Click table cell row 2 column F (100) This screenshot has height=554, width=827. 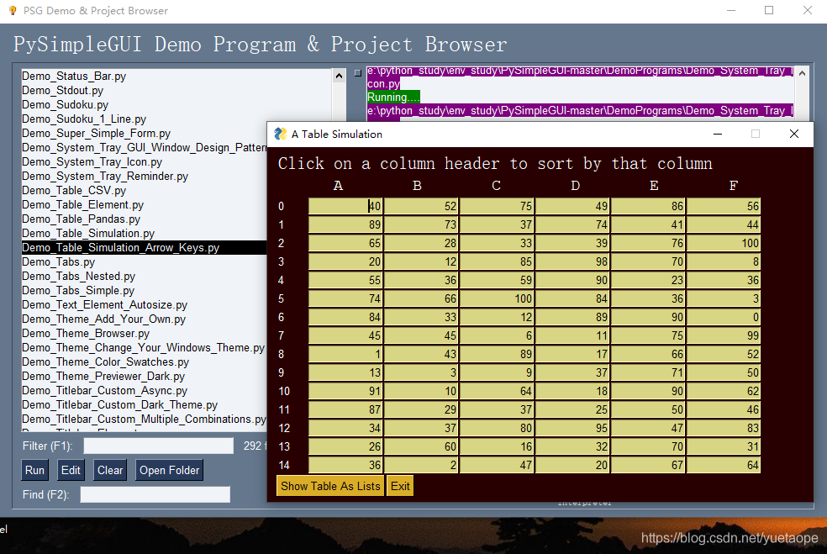[x=723, y=243]
